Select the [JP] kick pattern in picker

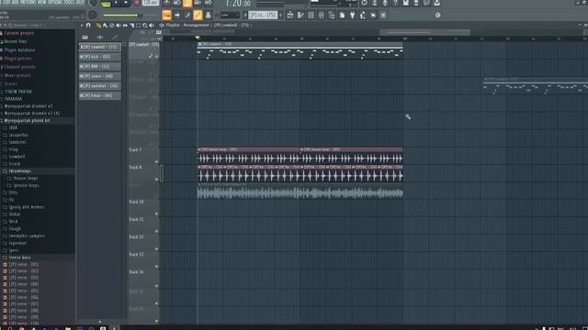(100, 57)
